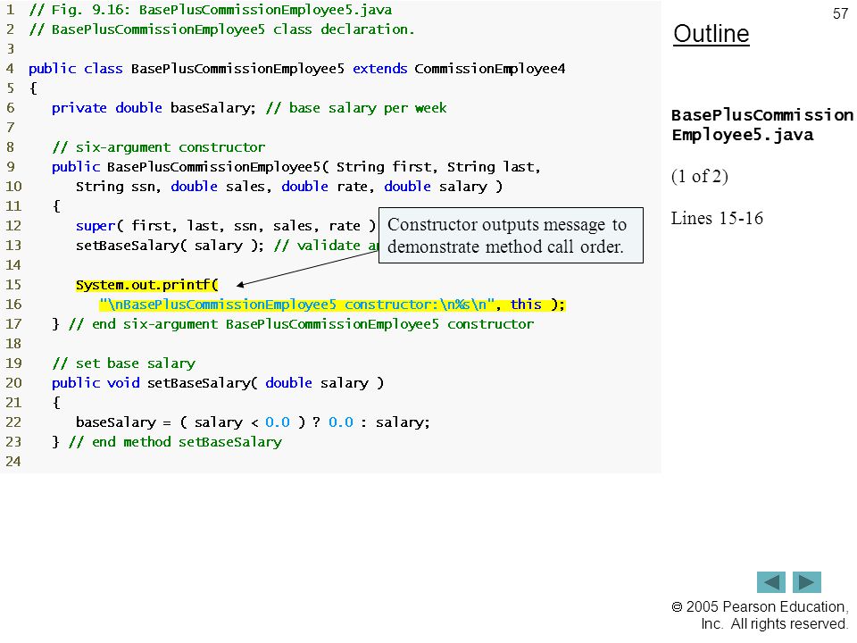Click the "Lines 15-16" note
Image resolution: width=857 pixels, height=643 pixels.
pos(717,218)
